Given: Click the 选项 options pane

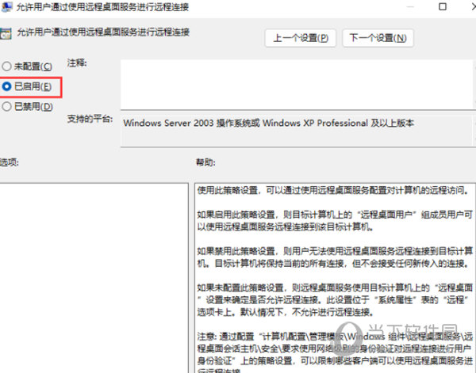Looking at the screenshot, I should click(94, 278).
